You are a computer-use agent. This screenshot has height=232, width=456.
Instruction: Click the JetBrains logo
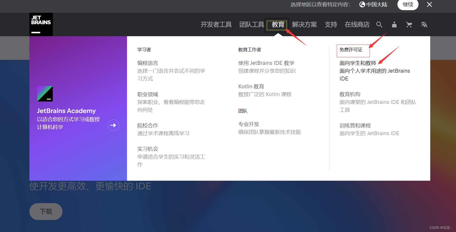(41, 24)
